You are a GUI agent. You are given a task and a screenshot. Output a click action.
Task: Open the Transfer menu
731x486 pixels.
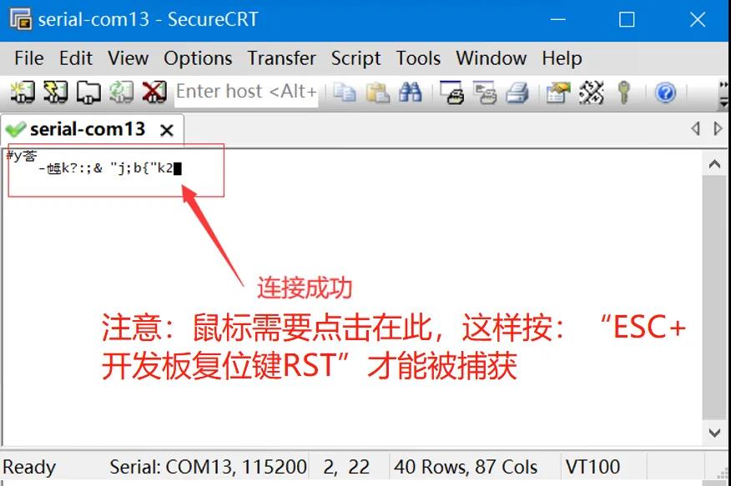281,58
